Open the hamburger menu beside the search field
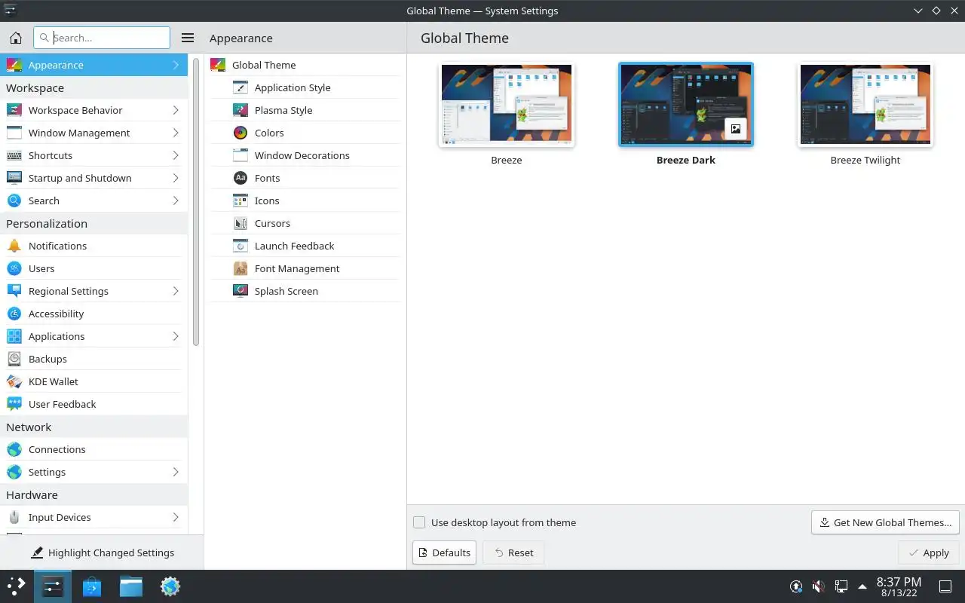Screen dimensions: 965x603 [188, 38]
